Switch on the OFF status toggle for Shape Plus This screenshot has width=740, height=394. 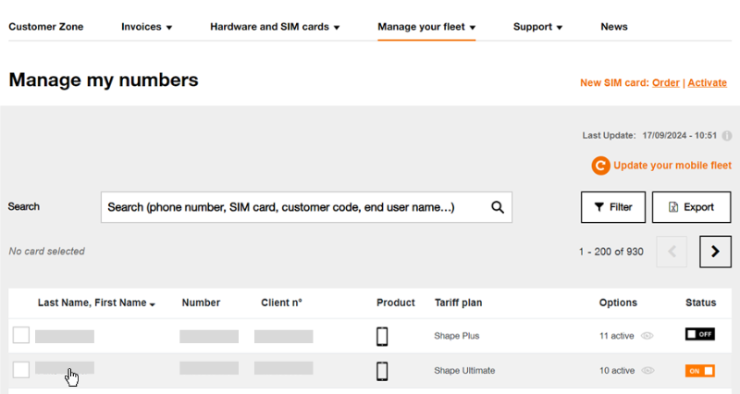pos(700,334)
